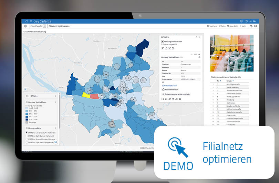
Task: Click the location pin icon in Auswahl
Action: tap(173, 99)
